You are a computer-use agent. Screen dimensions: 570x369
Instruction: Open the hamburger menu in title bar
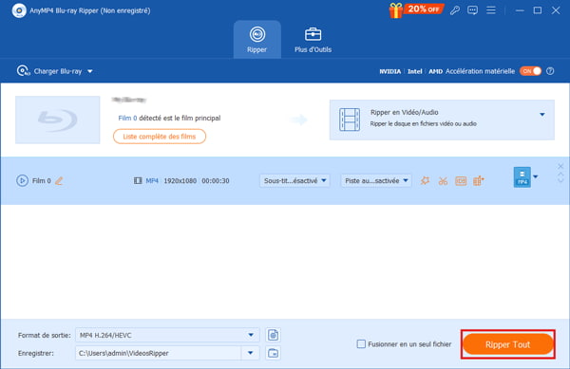(491, 10)
